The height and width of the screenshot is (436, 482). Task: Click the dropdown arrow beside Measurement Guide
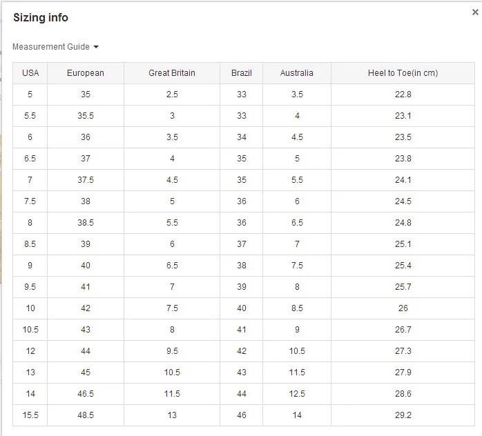(96, 47)
